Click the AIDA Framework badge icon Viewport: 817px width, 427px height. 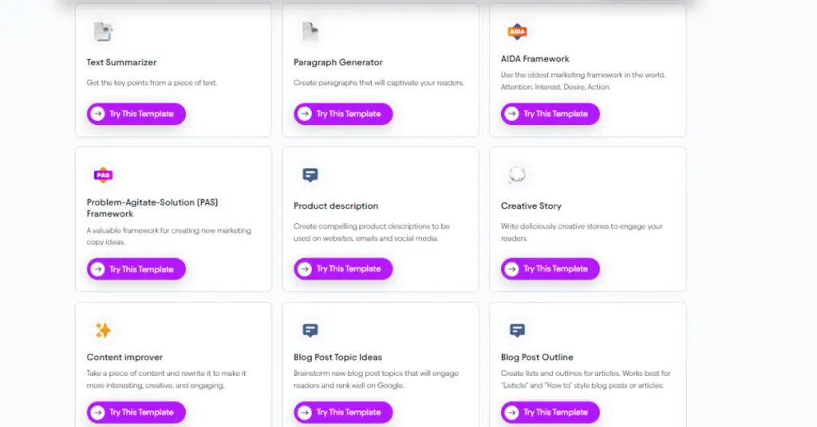click(x=517, y=32)
